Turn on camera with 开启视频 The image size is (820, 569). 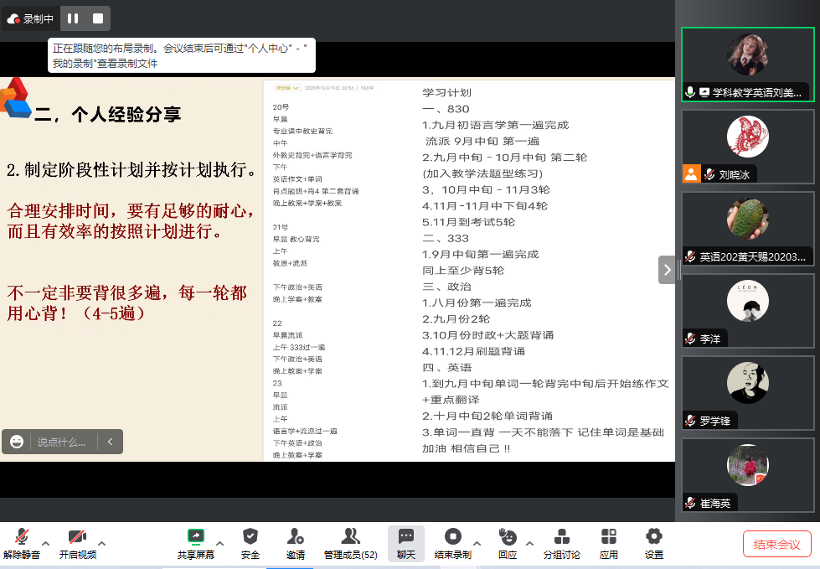click(x=77, y=543)
